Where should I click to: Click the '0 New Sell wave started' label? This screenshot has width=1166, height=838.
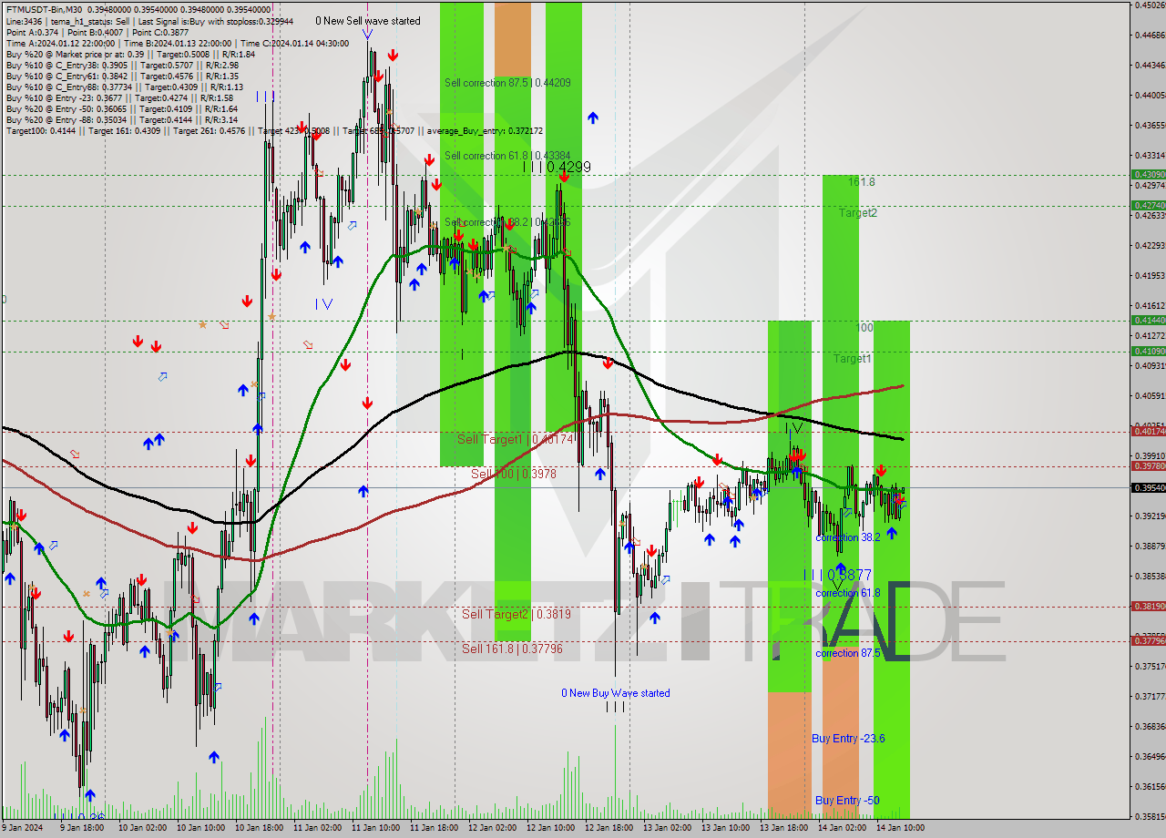pyautogui.click(x=368, y=21)
